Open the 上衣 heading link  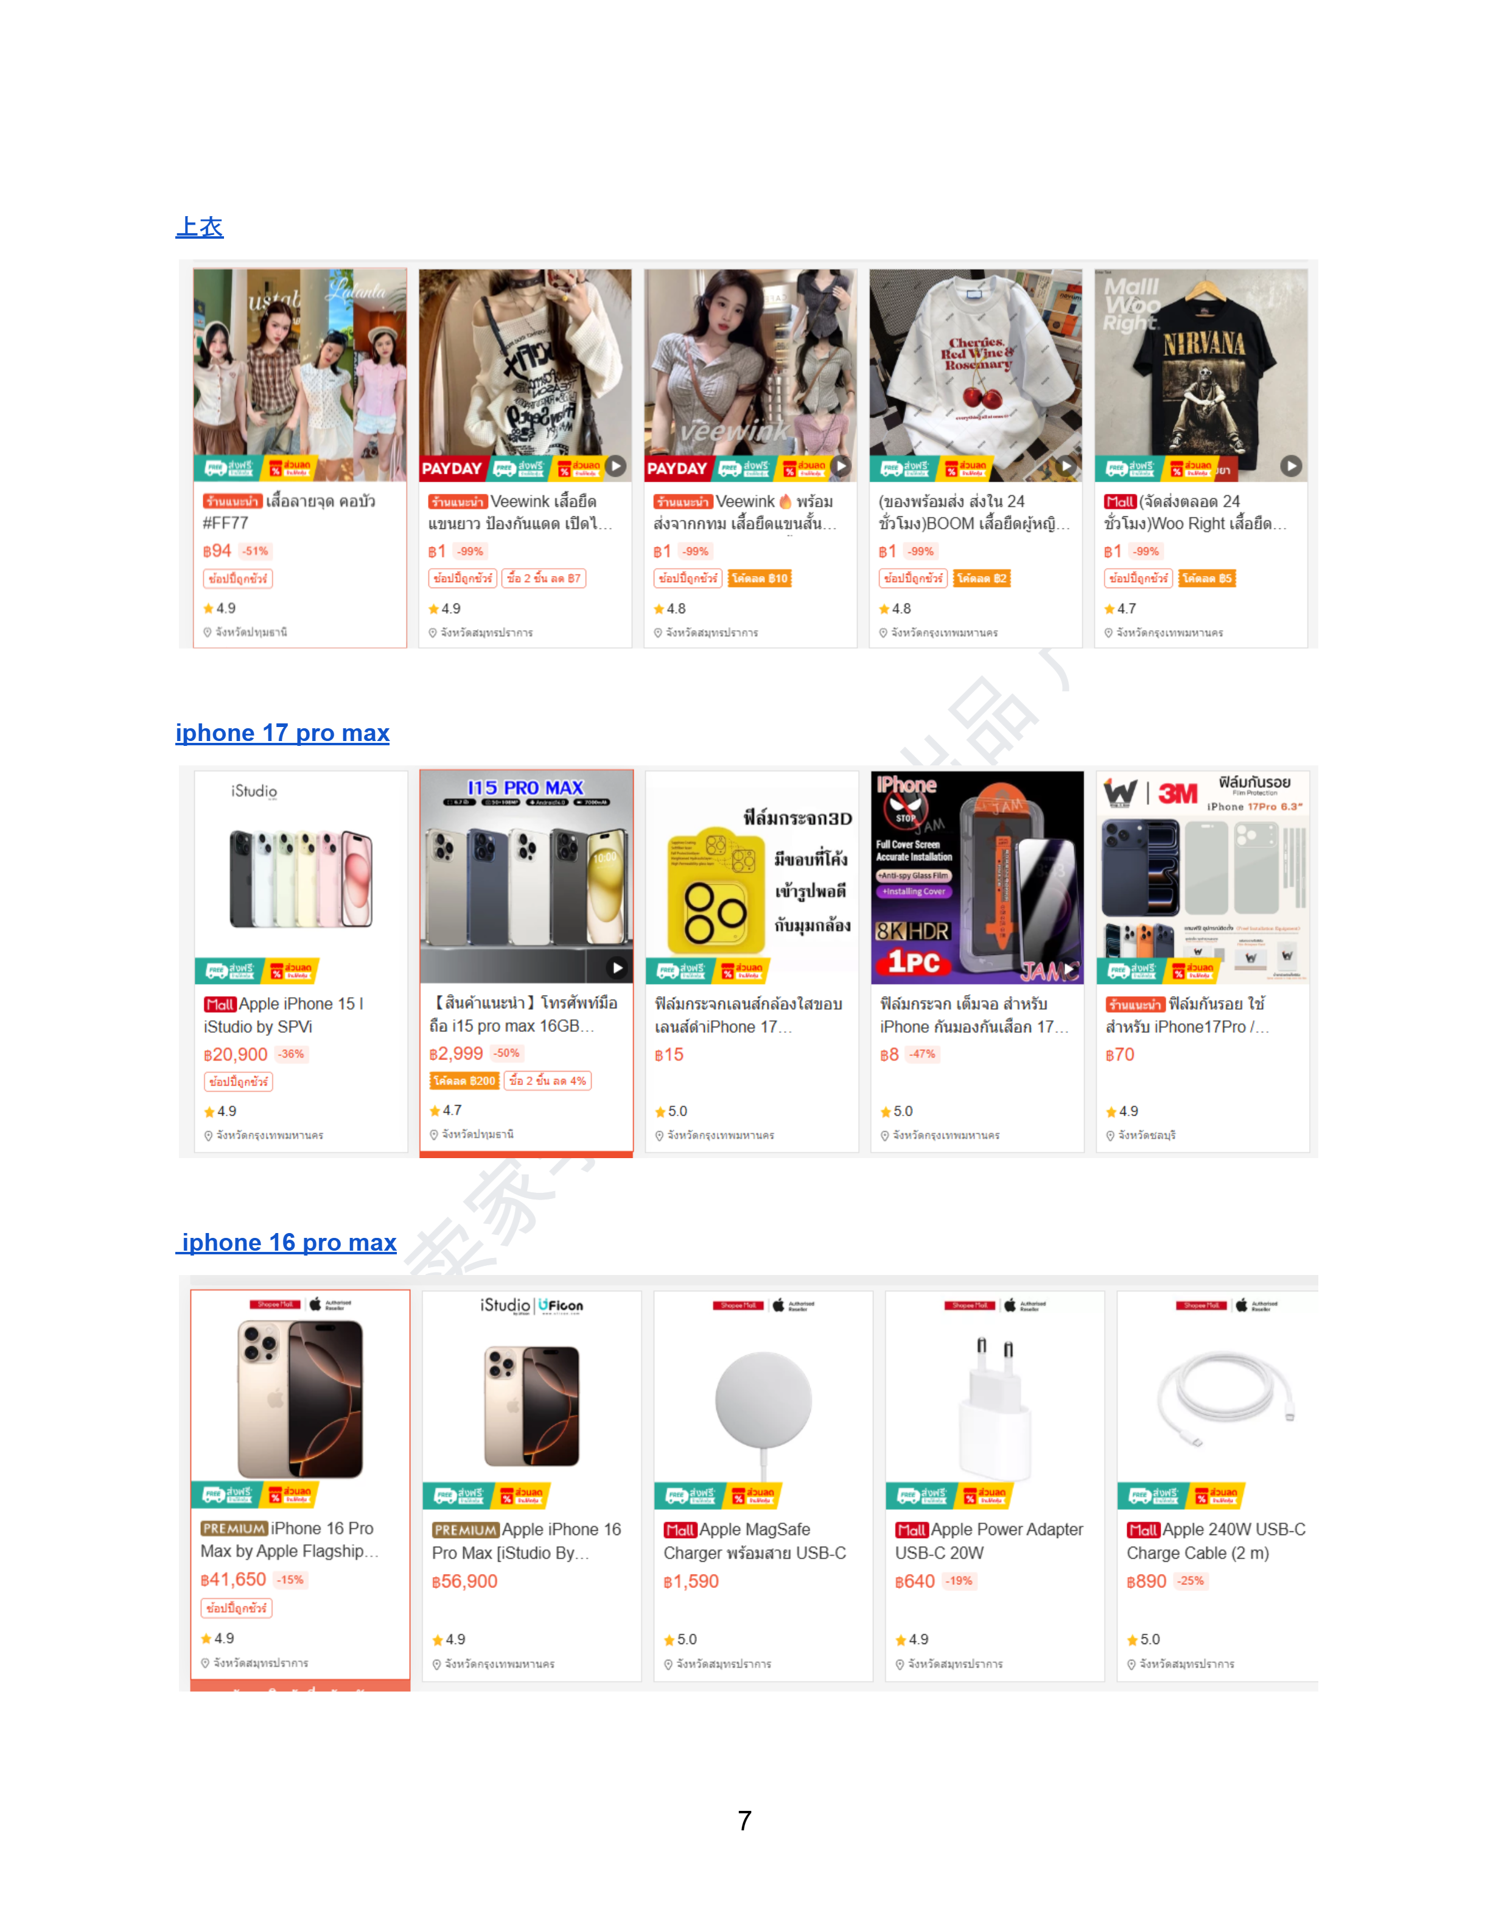click(200, 227)
